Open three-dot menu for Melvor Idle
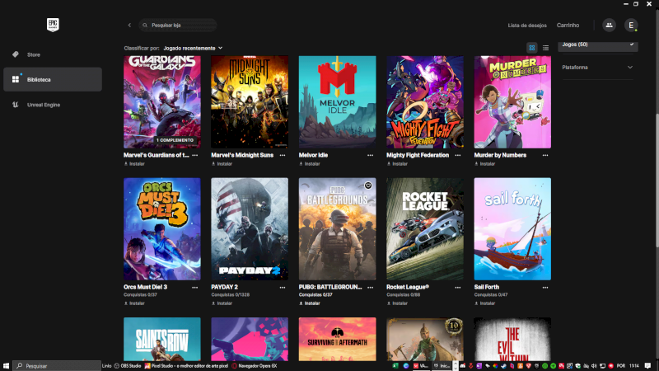 coord(370,155)
